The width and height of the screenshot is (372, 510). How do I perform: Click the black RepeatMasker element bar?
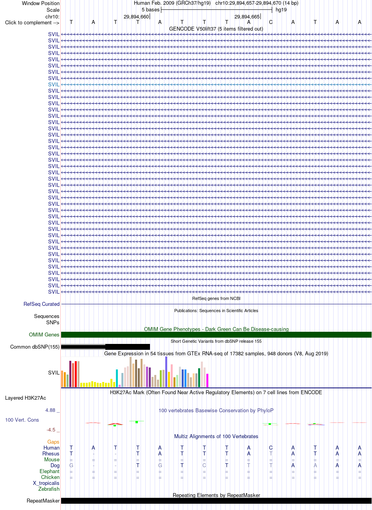(216, 501)
